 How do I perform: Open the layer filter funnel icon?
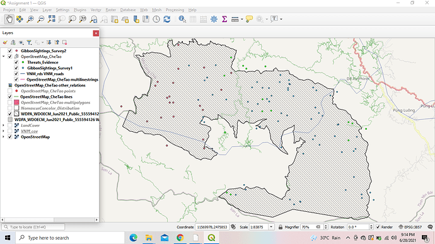pos(29,42)
